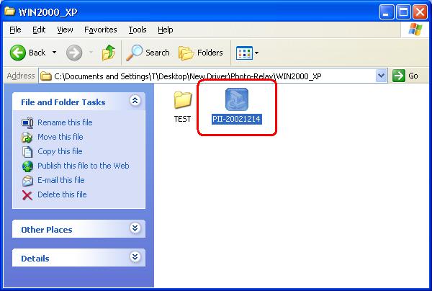
Task: Open the View menu
Action: tap(65, 30)
